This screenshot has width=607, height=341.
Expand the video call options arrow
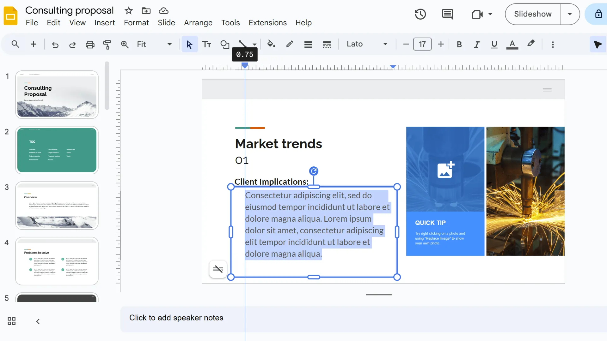point(490,14)
